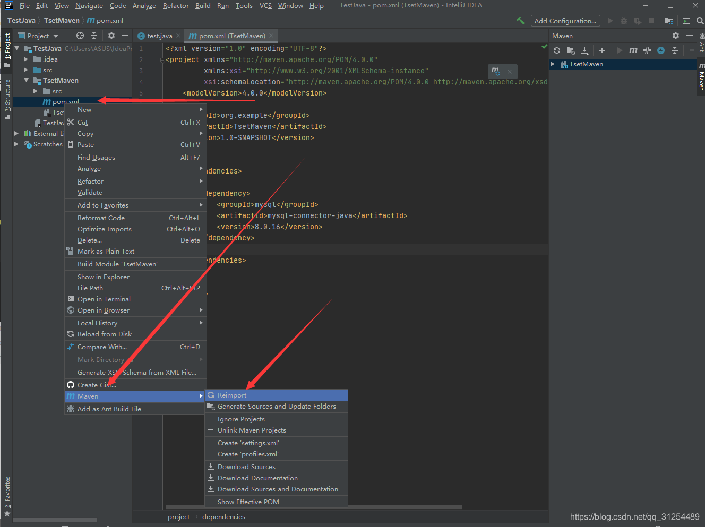705x527 pixels.
Task: Collapse all in Project panel
Action: 94,36
